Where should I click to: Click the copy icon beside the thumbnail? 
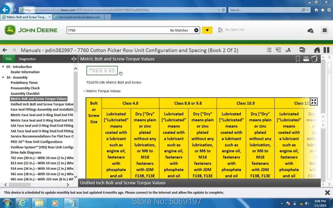click(x=121, y=74)
